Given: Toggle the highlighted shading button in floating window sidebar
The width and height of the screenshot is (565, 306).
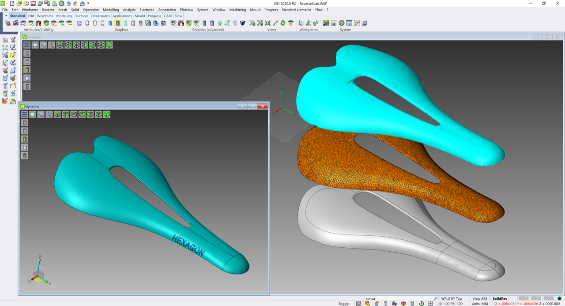Looking at the screenshot, I should coord(25,139).
